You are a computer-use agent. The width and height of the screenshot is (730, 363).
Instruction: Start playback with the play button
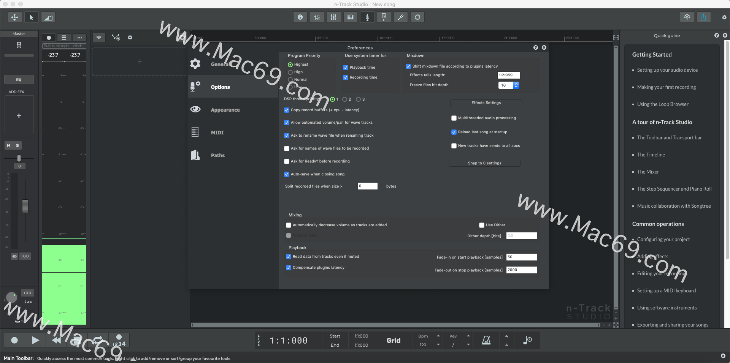tap(35, 340)
